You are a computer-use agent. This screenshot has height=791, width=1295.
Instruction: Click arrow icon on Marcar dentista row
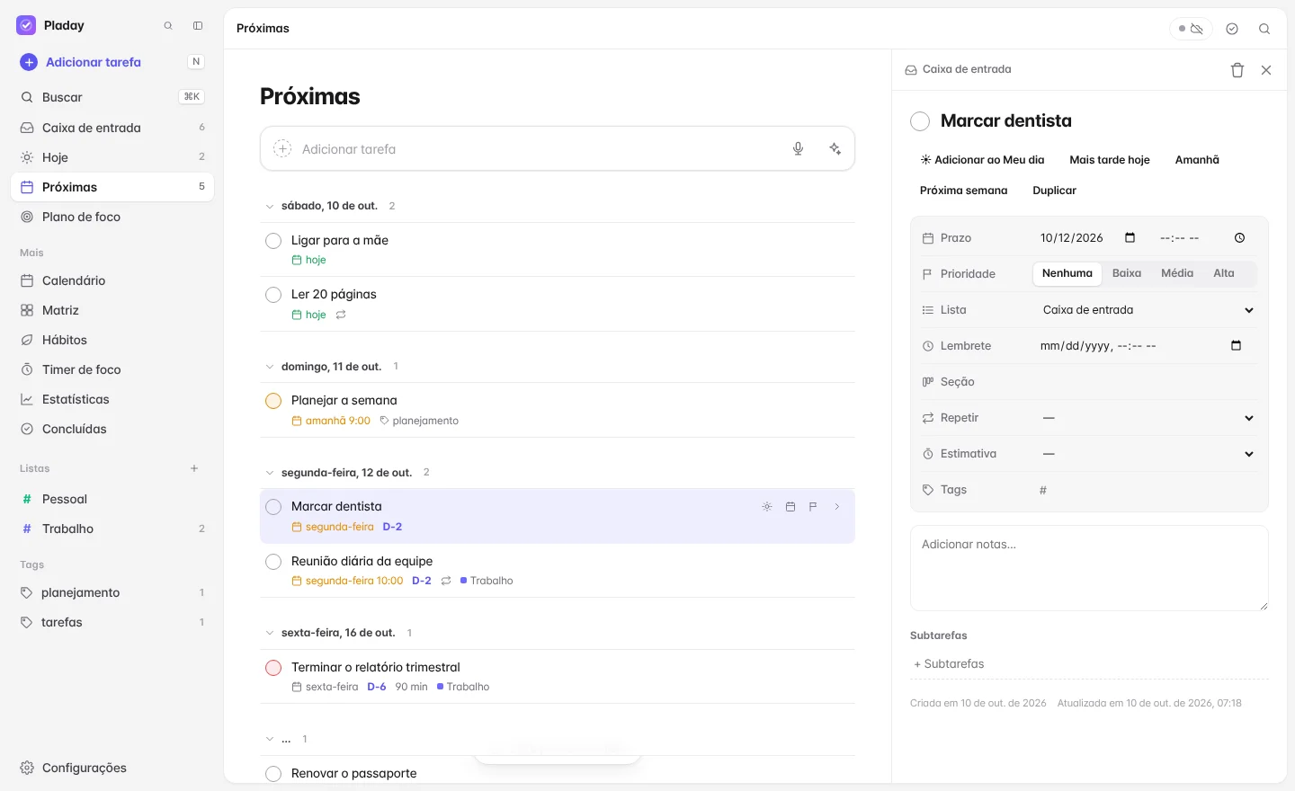click(x=836, y=507)
